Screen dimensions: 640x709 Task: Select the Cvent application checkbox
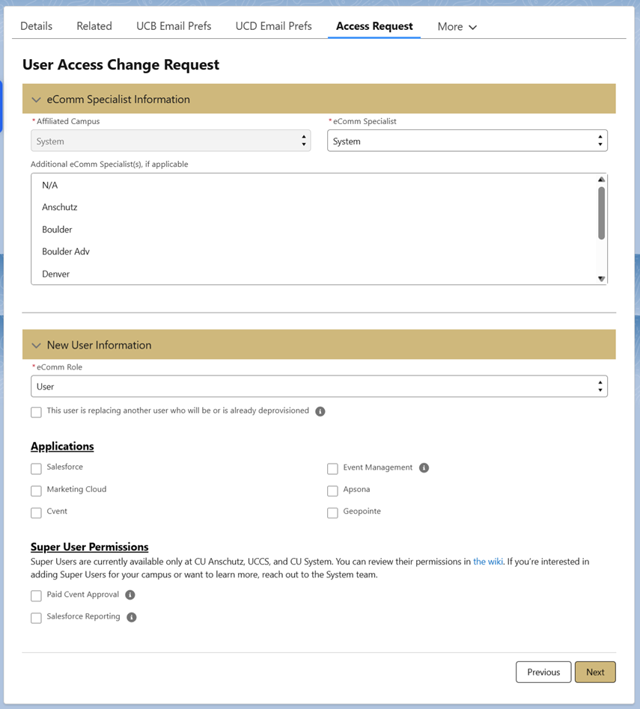click(36, 513)
